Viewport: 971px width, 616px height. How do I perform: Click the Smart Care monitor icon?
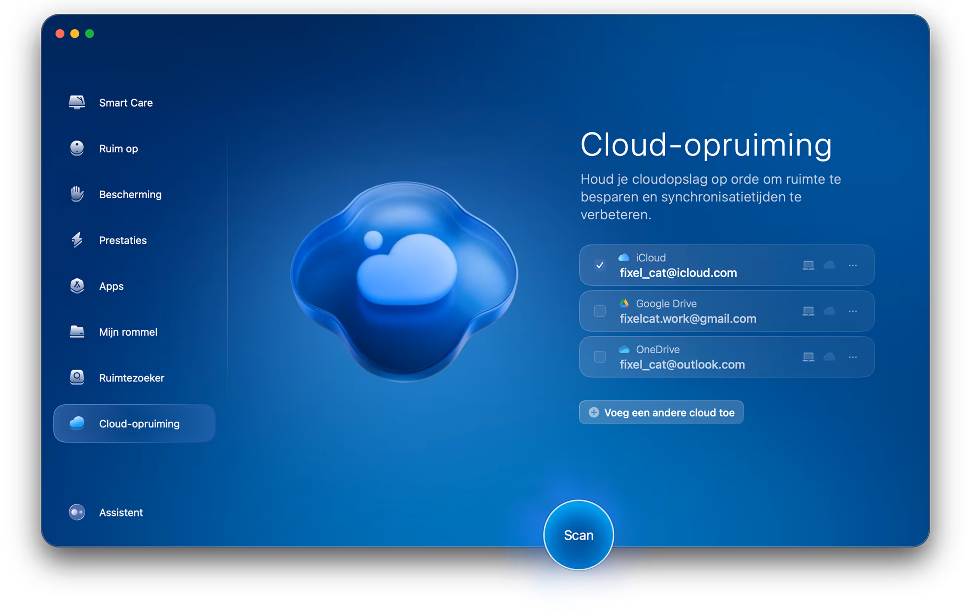click(77, 102)
